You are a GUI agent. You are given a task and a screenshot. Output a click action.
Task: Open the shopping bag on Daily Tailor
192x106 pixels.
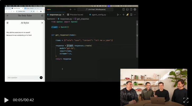point(42,16)
